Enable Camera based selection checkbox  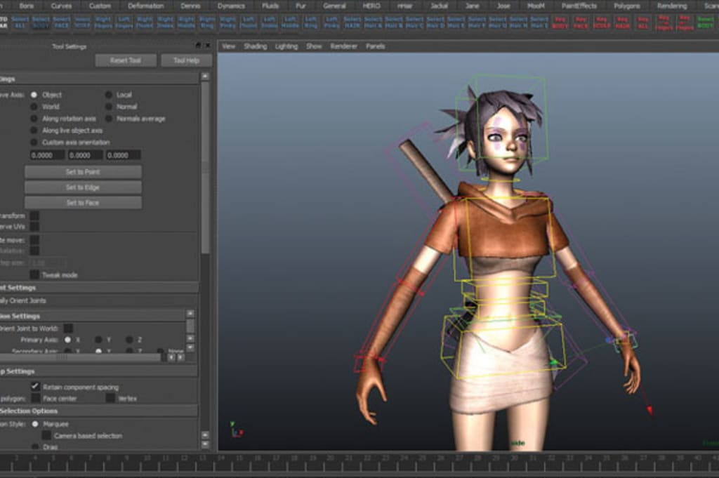tap(46, 435)
